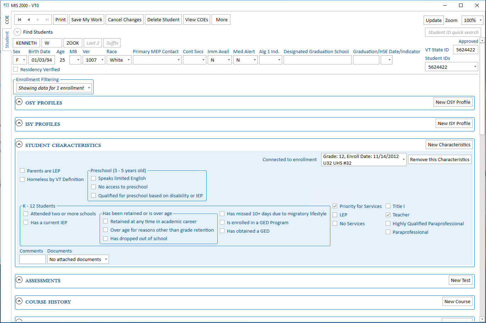
Task: Check Speaks limited English
Action: [93, 178]
